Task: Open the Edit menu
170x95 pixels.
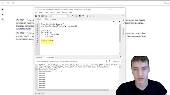Action: coord(40,13)
